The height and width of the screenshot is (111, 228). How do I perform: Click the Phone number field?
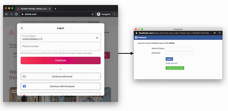click(61, 46)
